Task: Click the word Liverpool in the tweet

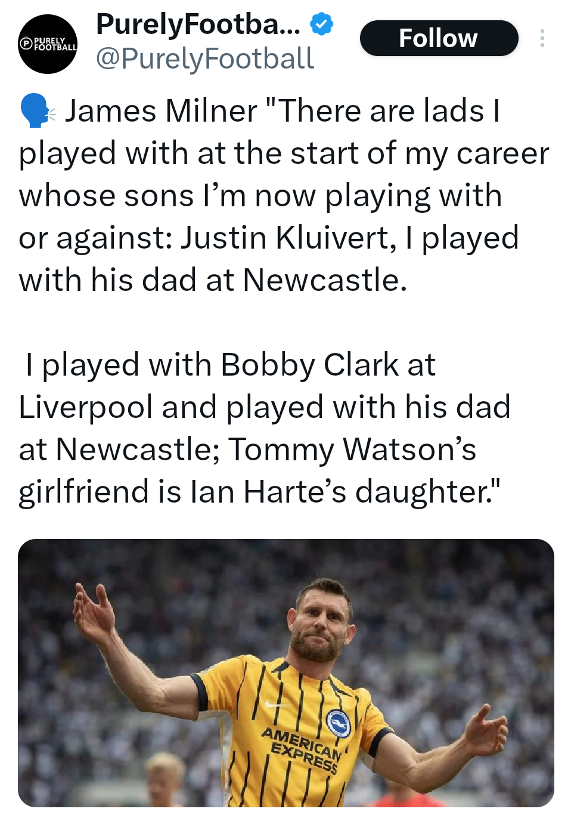Action: (x=86, y=407)
